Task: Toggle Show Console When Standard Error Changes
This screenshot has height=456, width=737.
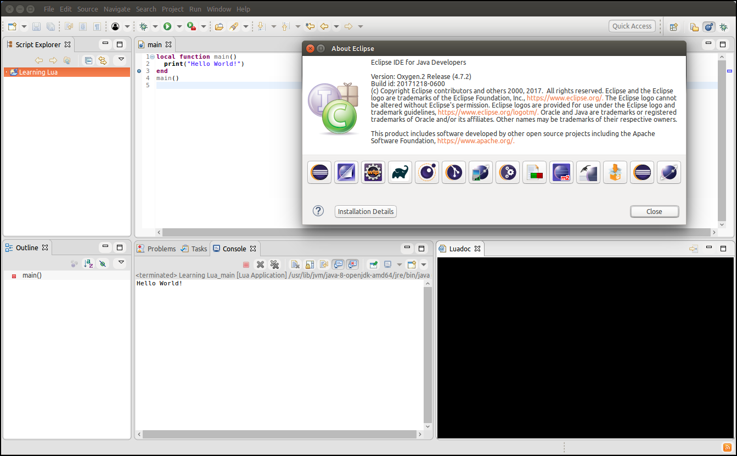Action: pos(352,264)
